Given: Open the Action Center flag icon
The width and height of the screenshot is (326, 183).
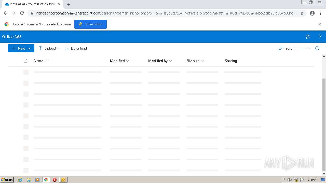Looking at the screenshot, I should point(302,180).
